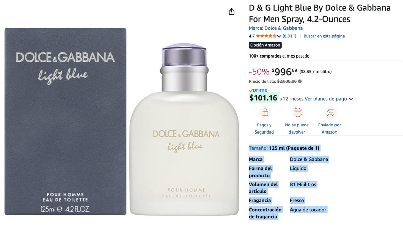Click the Enviado por Amazon text link
The width and height of the screenshot is (403, 227).
click(x=329, y=128)
